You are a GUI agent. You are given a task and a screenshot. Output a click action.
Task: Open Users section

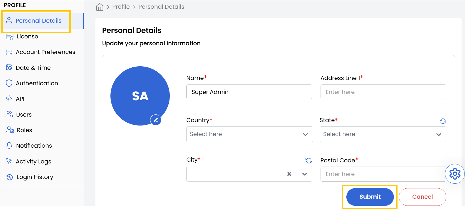[42, 114]
